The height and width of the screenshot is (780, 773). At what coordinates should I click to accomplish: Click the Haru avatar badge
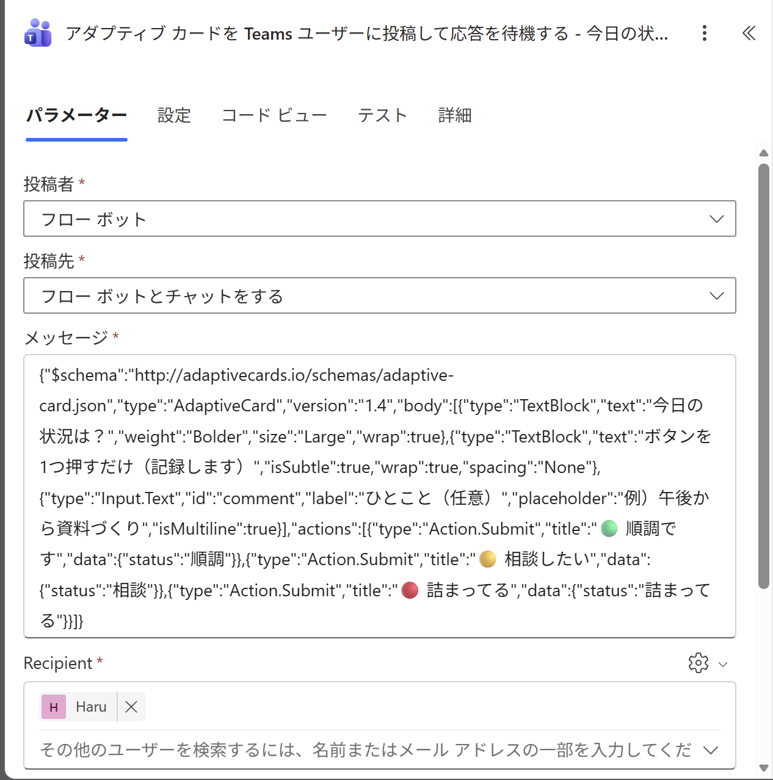click(x=54, y=707)
